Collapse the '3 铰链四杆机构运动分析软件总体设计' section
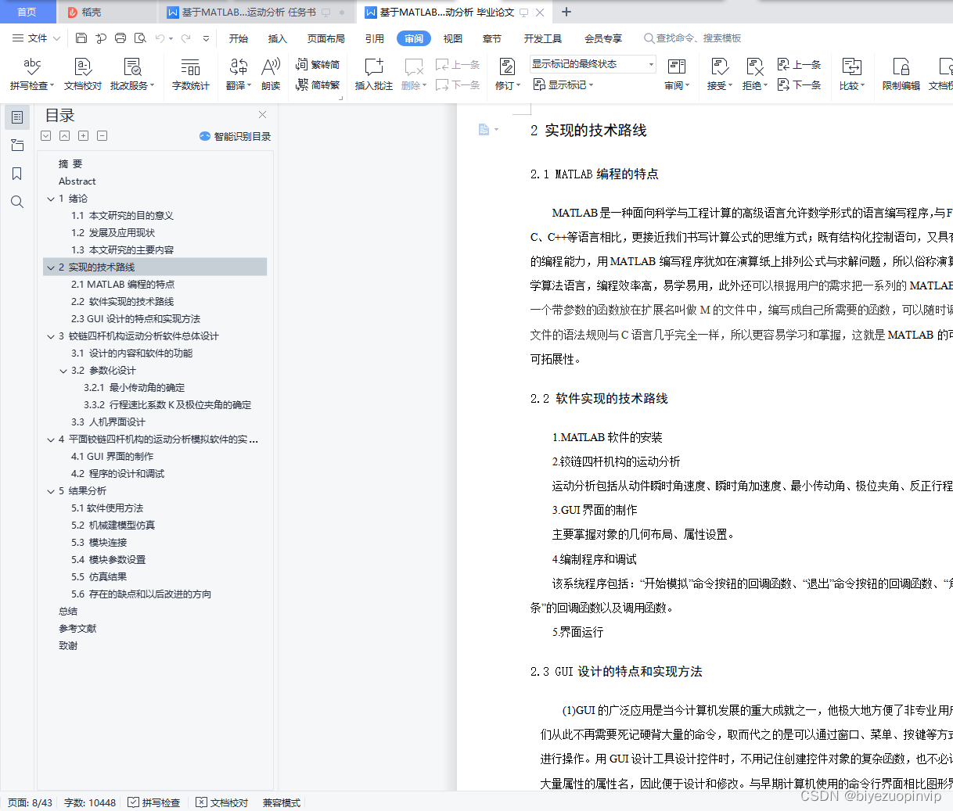953x811 pixels. [51, 336]
